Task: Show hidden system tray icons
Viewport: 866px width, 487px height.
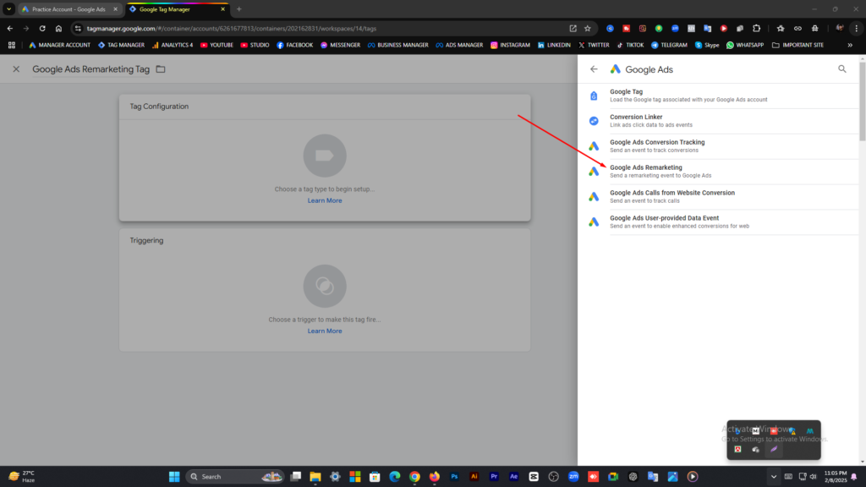Action: (x=773, y=477)
